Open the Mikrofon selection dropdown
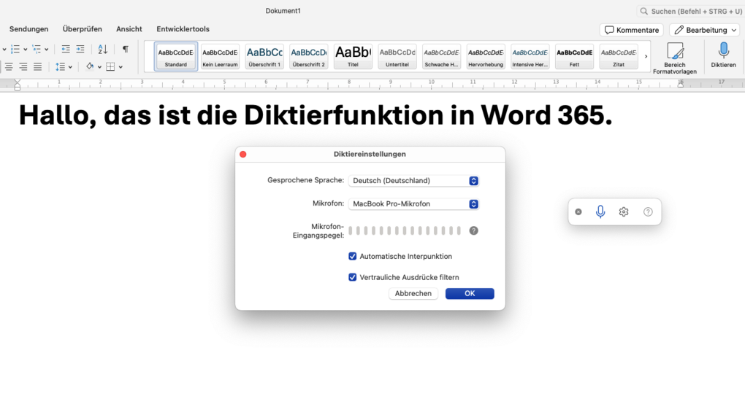The image size is (745, 412). tap(413, 204)
